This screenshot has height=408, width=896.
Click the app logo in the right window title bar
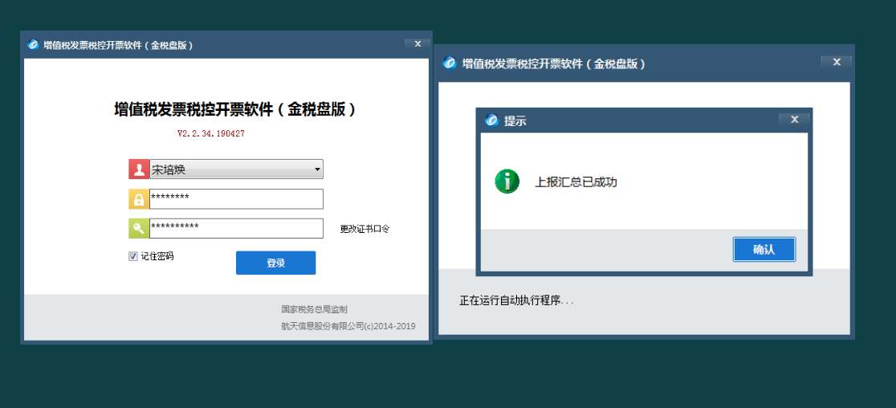[450, 63]
